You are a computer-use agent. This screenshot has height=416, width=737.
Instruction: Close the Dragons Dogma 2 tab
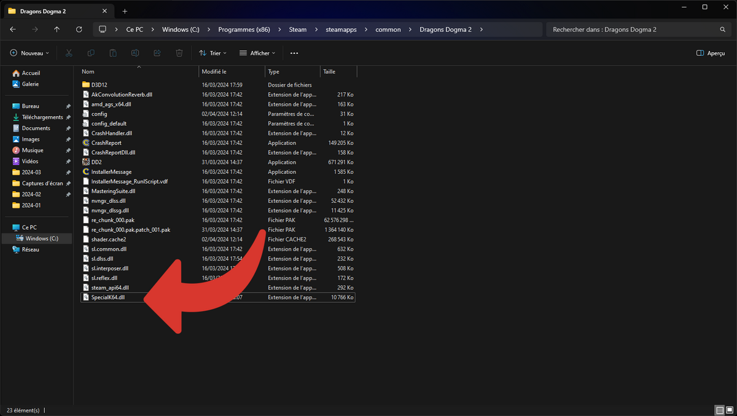coord(105,11)
